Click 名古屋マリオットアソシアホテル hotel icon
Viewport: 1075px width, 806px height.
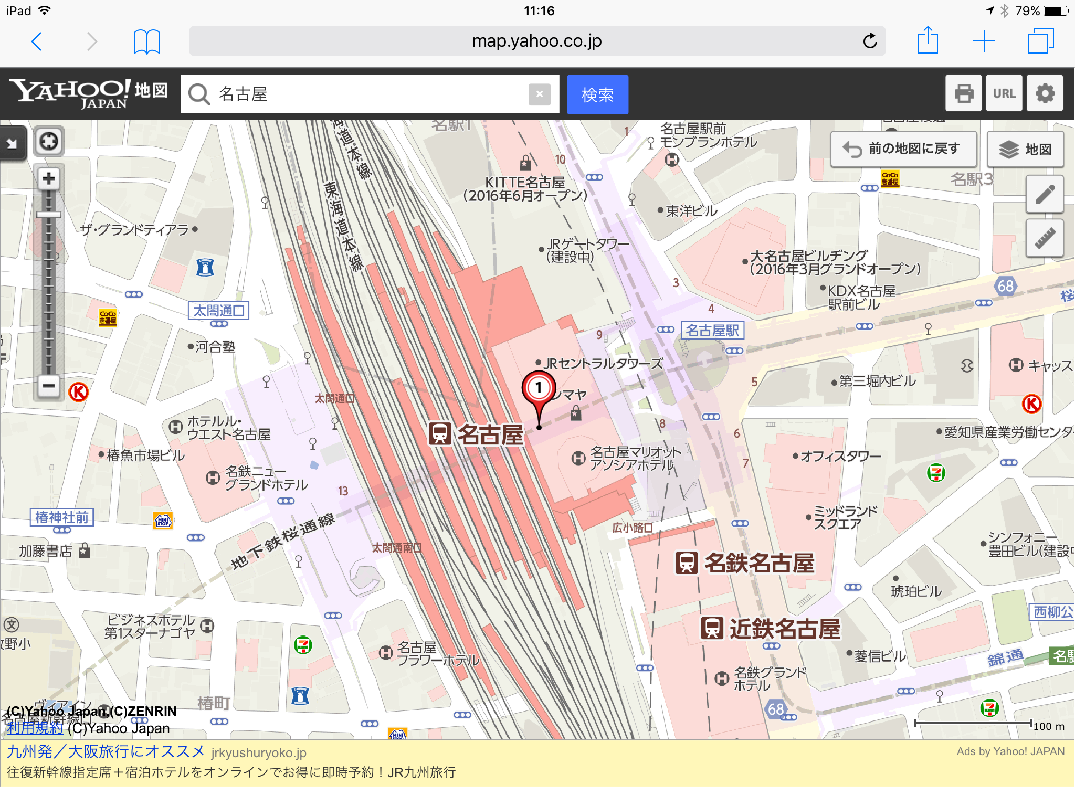(578, 458)
